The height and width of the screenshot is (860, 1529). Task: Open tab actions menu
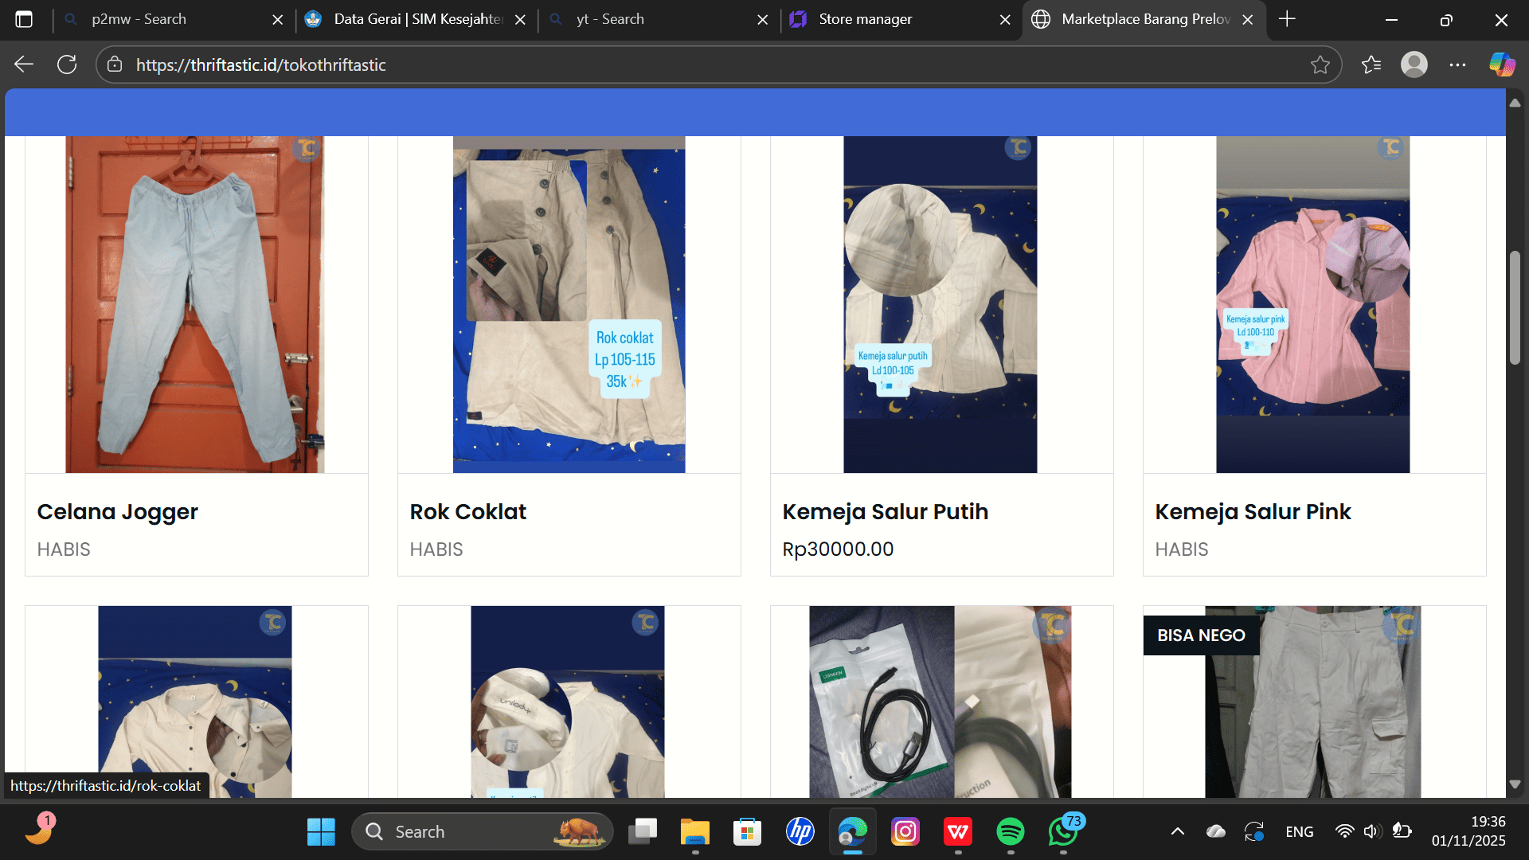[24, 19]
